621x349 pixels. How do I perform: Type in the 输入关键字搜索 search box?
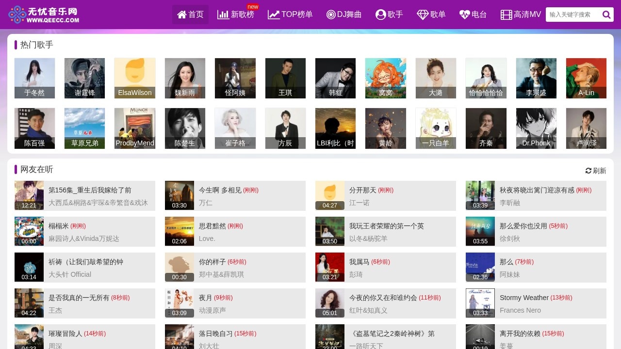click(572, 15)
